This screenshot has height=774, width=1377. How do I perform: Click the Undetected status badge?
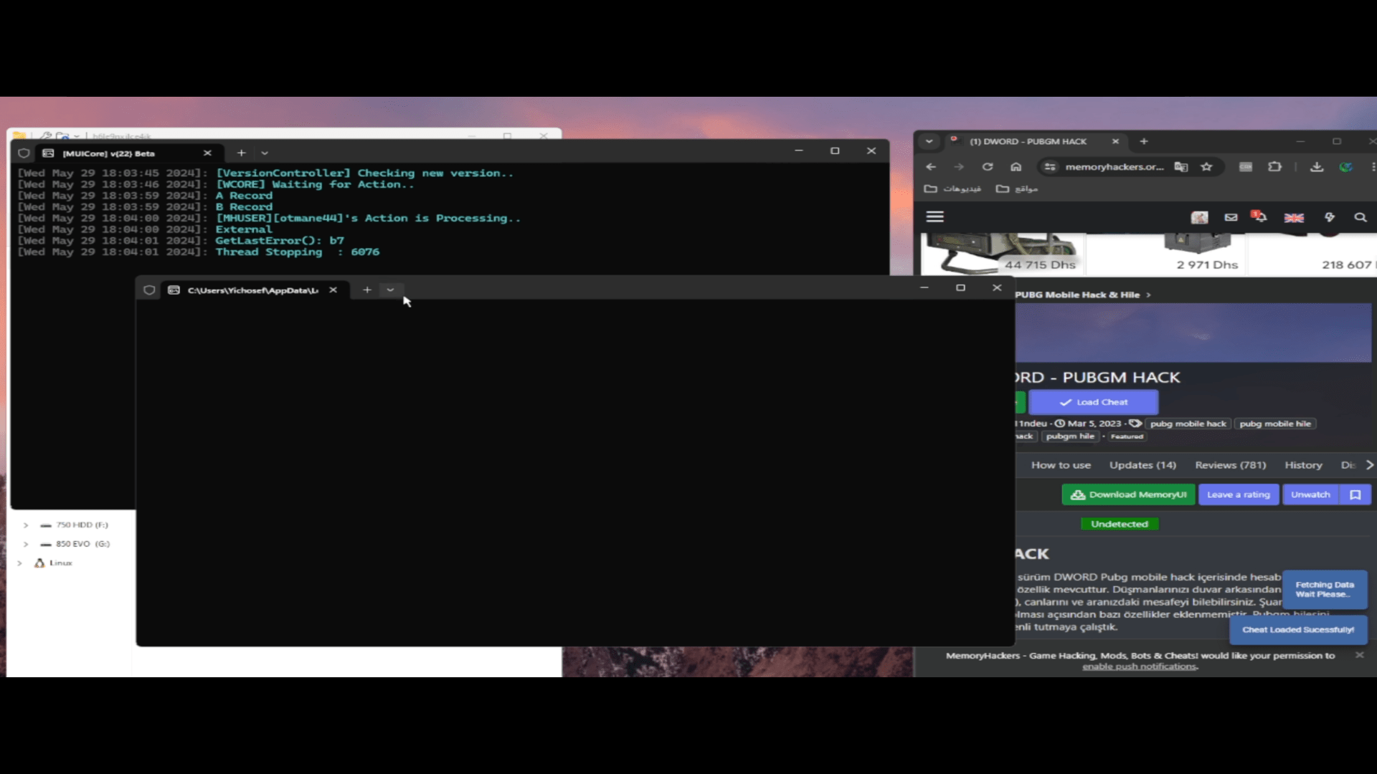click(1119, 524)
